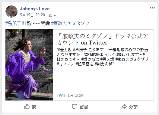159x115 pixels.
Task: Open the three-dot post options menu
Action: point(152,8)
